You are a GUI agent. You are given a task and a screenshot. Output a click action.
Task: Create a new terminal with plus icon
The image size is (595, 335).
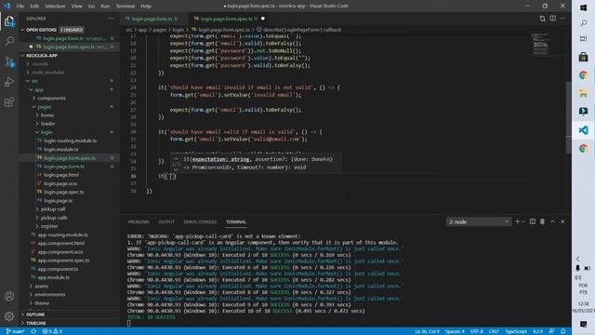point(517,221)
